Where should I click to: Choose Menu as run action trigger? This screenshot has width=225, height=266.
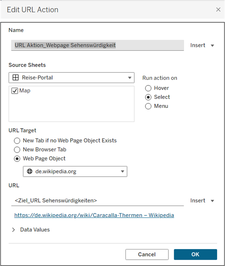tap(148, 106)
